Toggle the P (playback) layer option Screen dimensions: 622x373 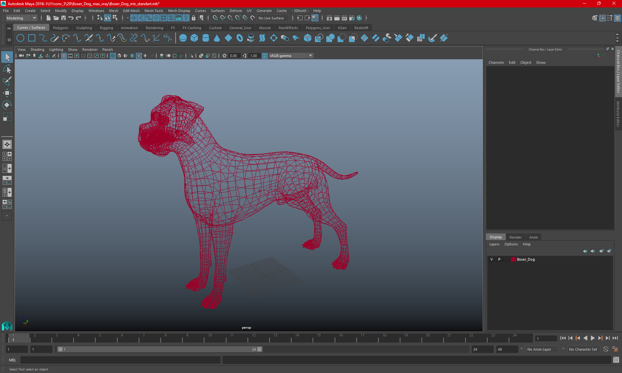coord(499,259)
